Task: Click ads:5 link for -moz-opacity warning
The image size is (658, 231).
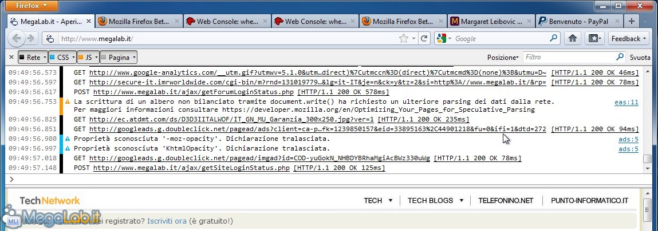Action: click(x=628, y=140)
